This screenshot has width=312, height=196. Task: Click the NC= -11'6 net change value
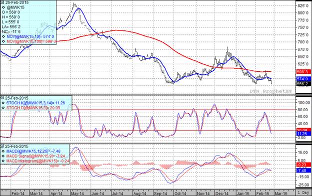coord(11,31)
